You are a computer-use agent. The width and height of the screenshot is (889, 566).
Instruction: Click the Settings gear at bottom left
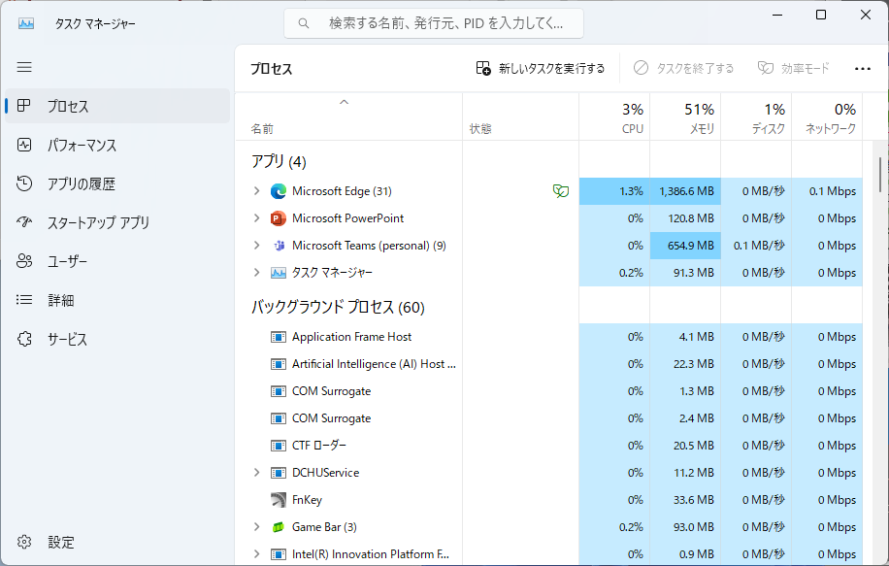click(24, 542)
